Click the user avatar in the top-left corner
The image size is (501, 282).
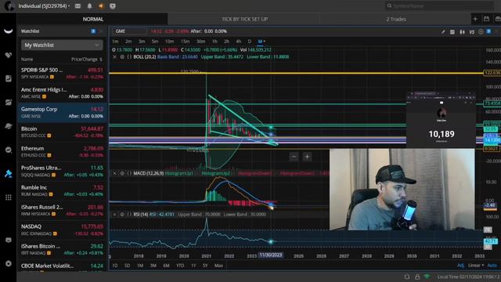coord(9,6)
